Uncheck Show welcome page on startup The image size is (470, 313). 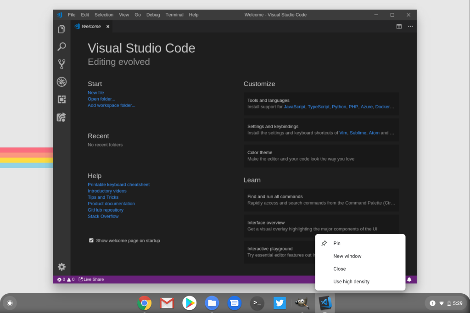[91, 240]
